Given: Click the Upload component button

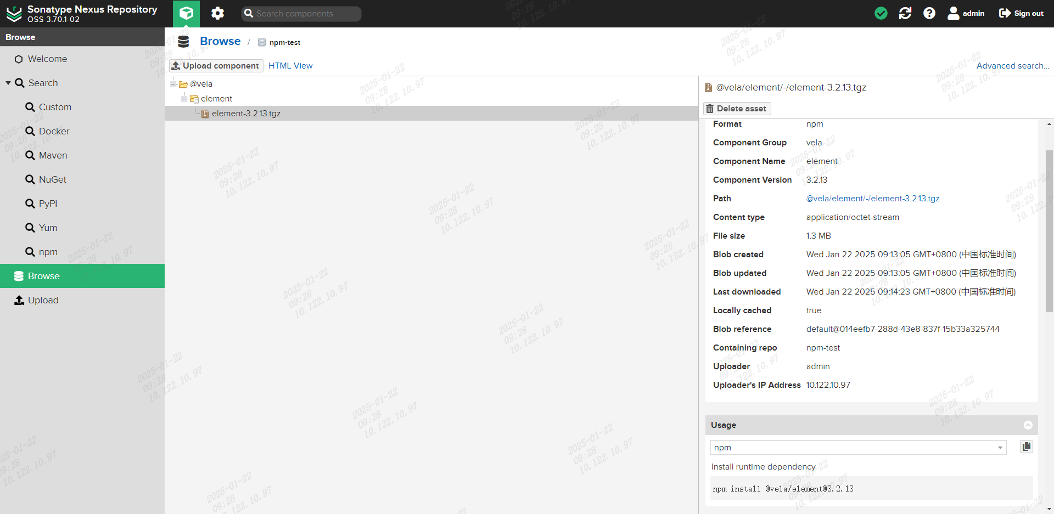Looking at the screenshot, I should pyautogui.click(x=216, y=66).
